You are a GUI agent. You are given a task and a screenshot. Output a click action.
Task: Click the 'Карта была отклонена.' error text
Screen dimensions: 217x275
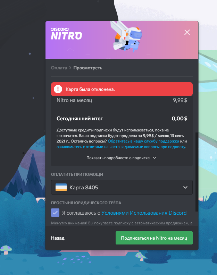click(x=90, y=89)
